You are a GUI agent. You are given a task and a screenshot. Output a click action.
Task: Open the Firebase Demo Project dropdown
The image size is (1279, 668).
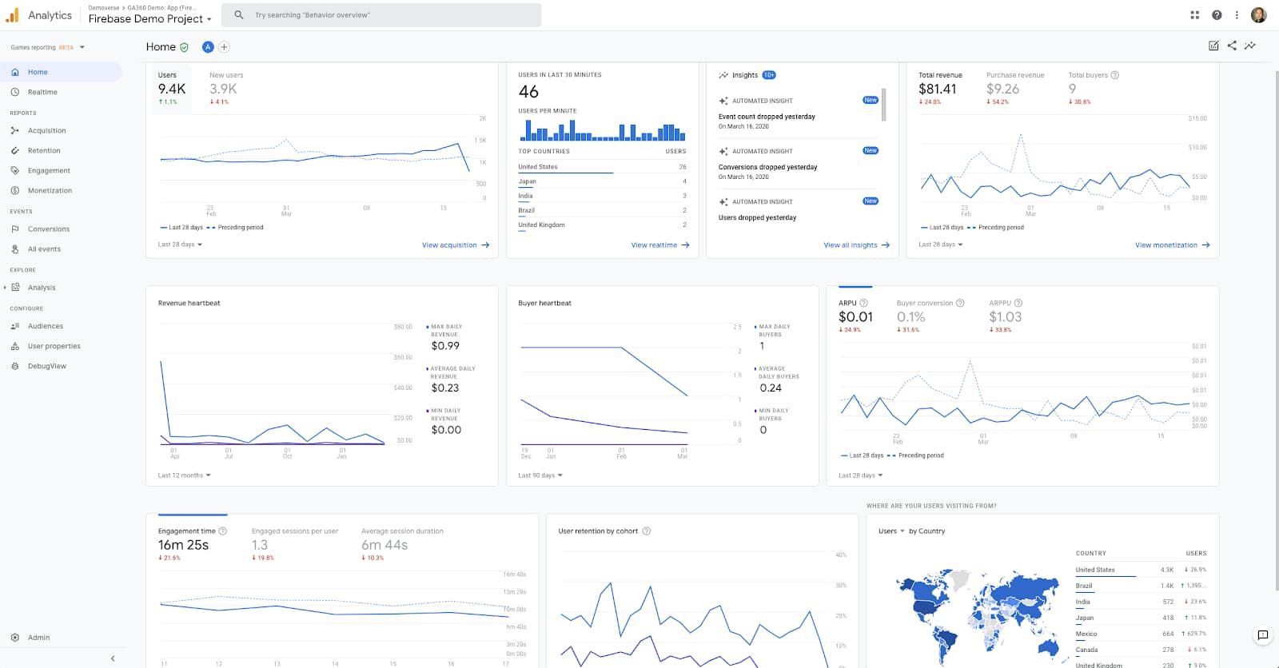click(x=149, y=18)
